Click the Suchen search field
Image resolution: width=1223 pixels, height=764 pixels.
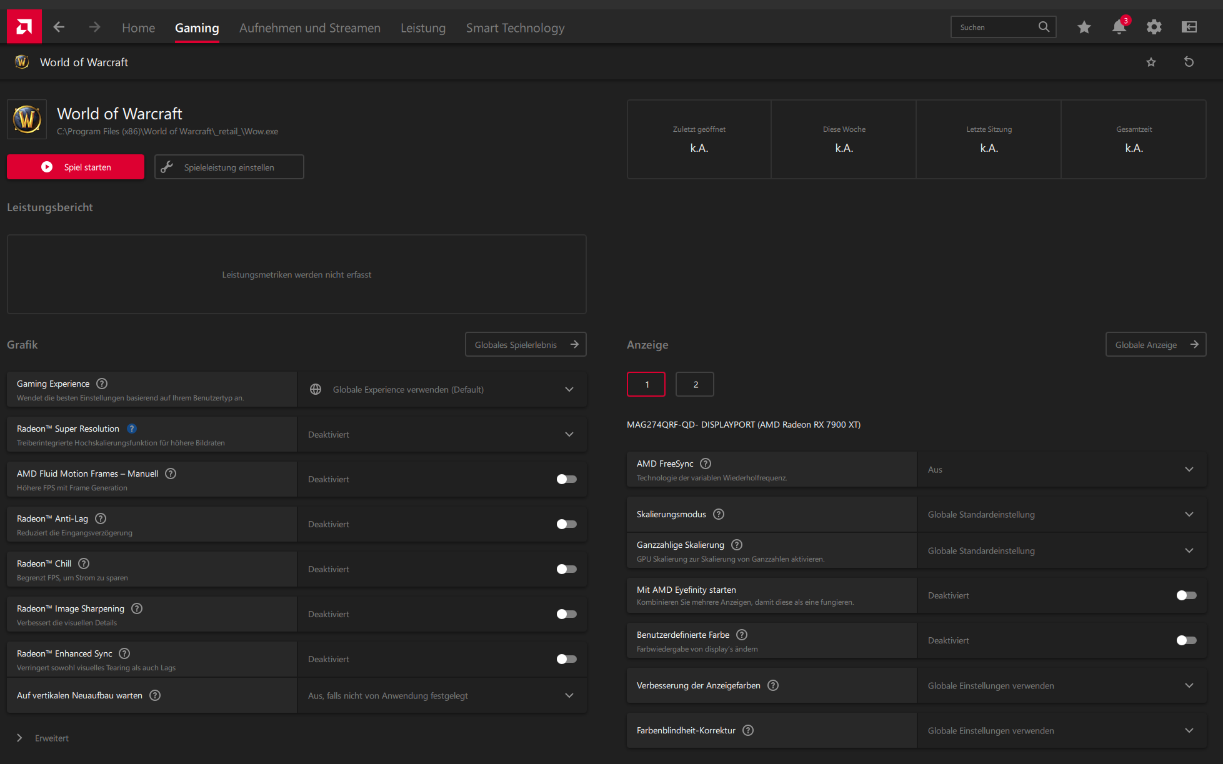coord(995,27)
